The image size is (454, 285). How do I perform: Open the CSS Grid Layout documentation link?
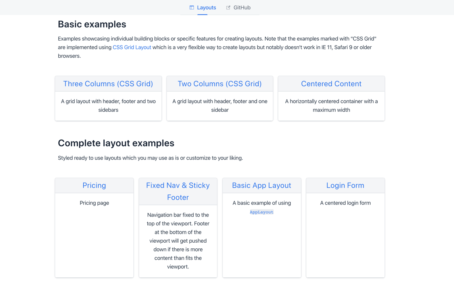tap(132, 47)
